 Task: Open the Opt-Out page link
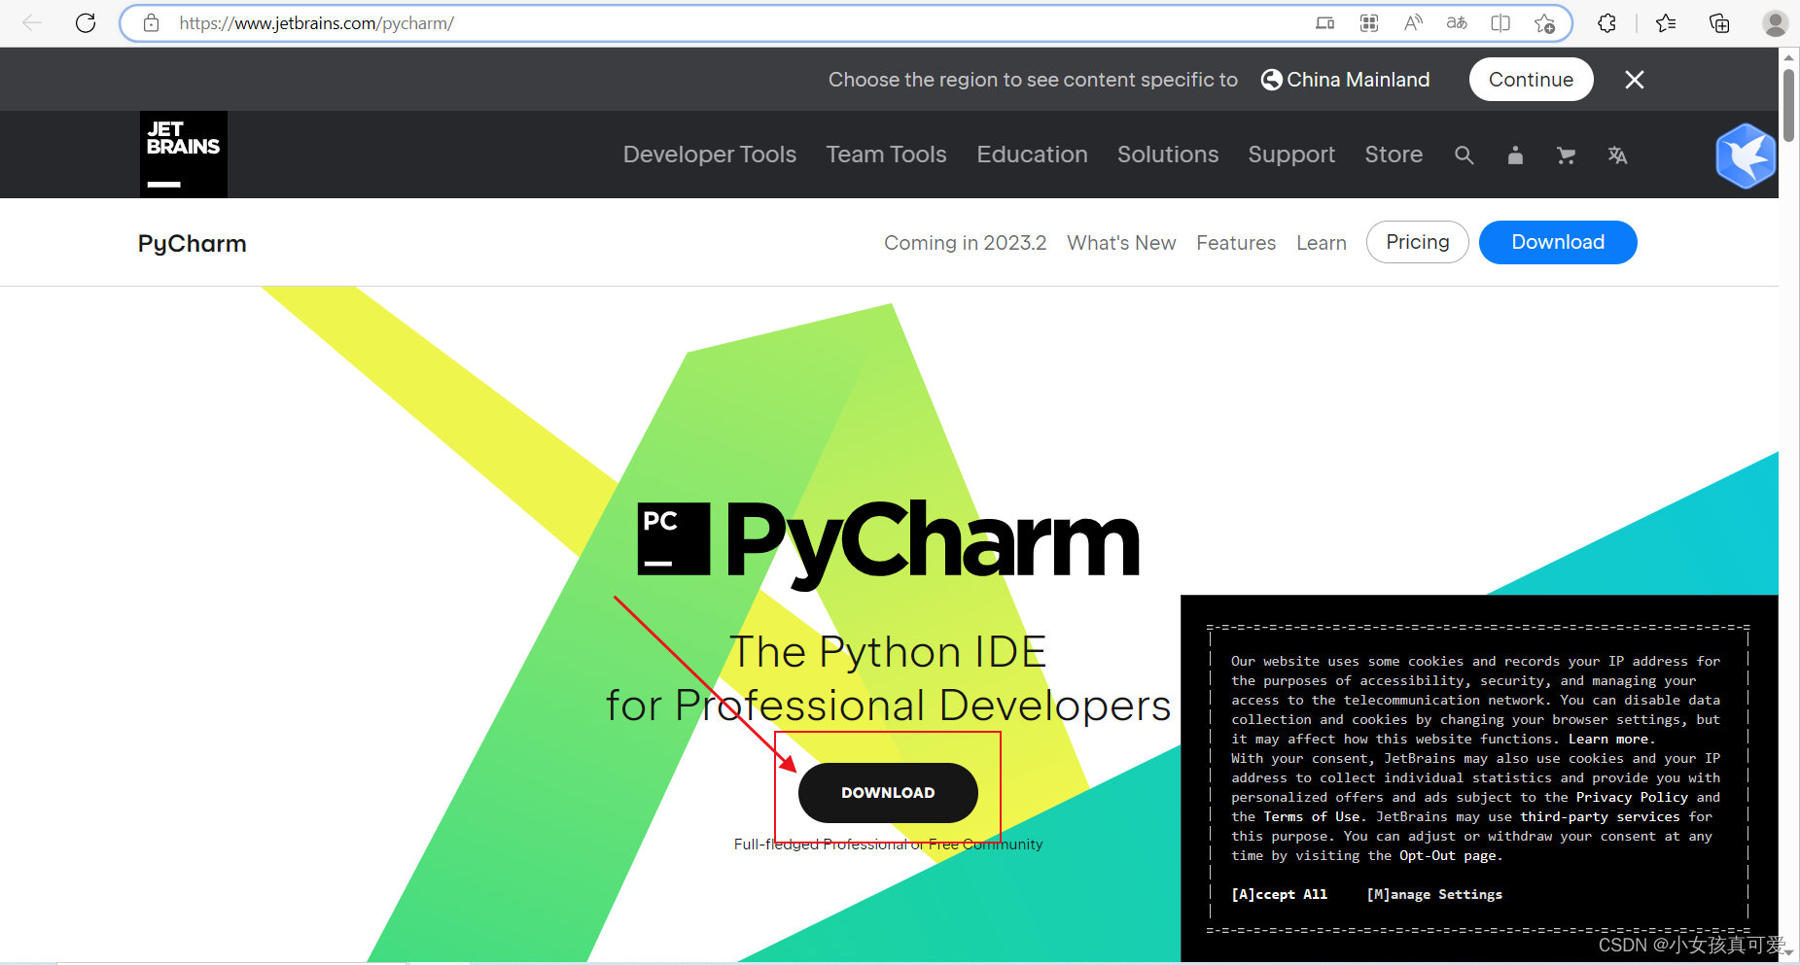1448,855
